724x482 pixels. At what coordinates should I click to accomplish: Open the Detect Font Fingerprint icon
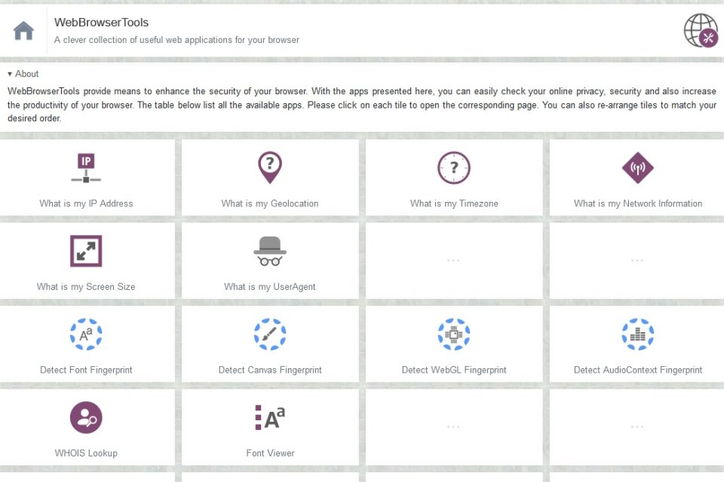(86, 334)
